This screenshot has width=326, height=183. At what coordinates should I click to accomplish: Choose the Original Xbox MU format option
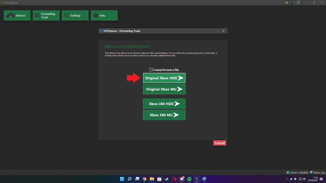(x=164, y=89)
